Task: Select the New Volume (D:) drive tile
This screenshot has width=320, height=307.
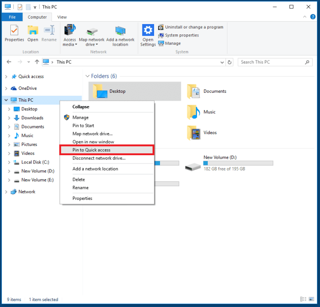Action: pyautogui.click(x=229, y=163)
